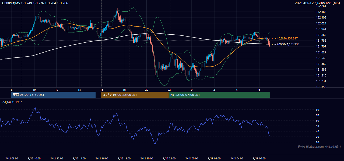This screenshot has width=344, height=161.
Task: Click price level 151.944 on the axis
Action: (321, 29)
